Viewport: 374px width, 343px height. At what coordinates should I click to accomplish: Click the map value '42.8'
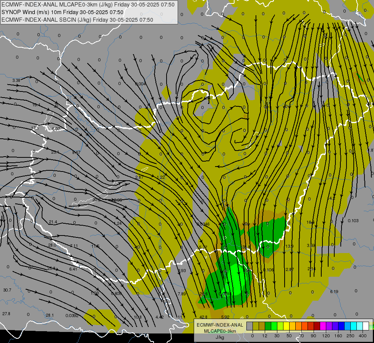203,317
